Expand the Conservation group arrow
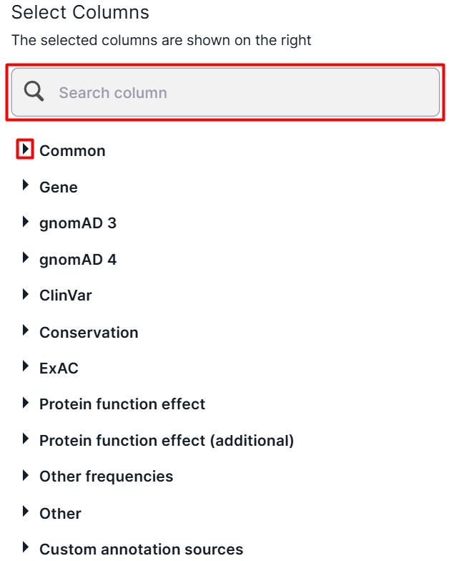The image size is (449, 561). point(26,331)
